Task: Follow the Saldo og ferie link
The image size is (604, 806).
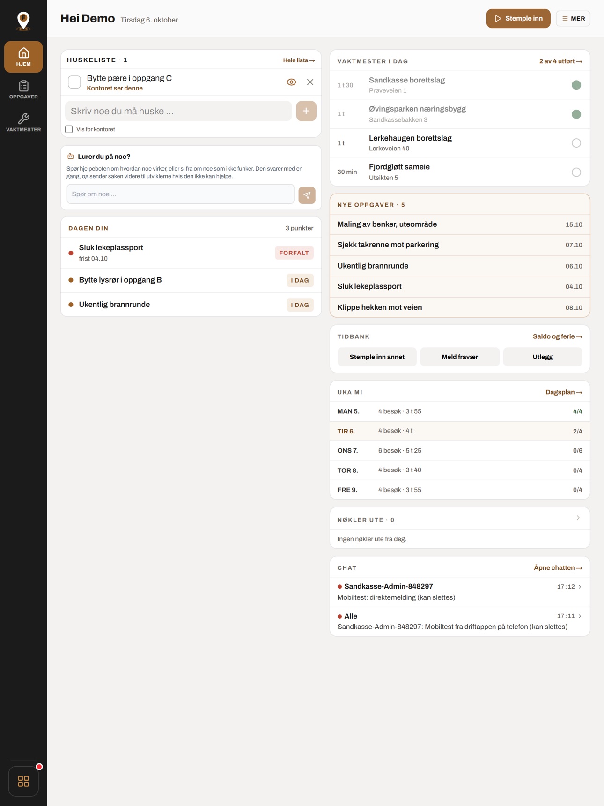Action: [557, 336]
